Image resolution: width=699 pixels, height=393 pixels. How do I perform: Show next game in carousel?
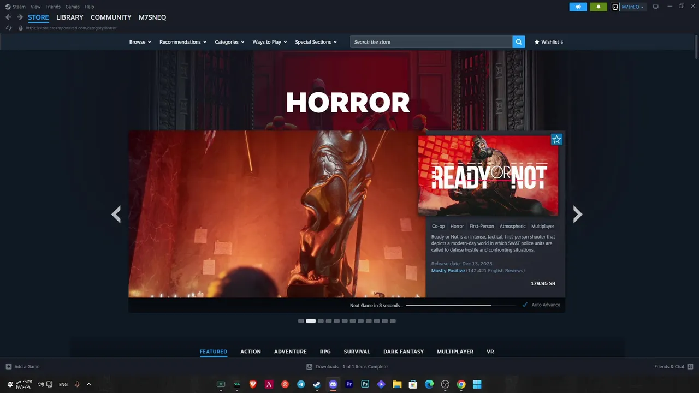pyautogui.click(x=578, y=214)
